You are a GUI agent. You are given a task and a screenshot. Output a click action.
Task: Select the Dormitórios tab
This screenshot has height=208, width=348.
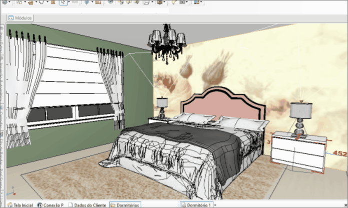tap(125, 205)
